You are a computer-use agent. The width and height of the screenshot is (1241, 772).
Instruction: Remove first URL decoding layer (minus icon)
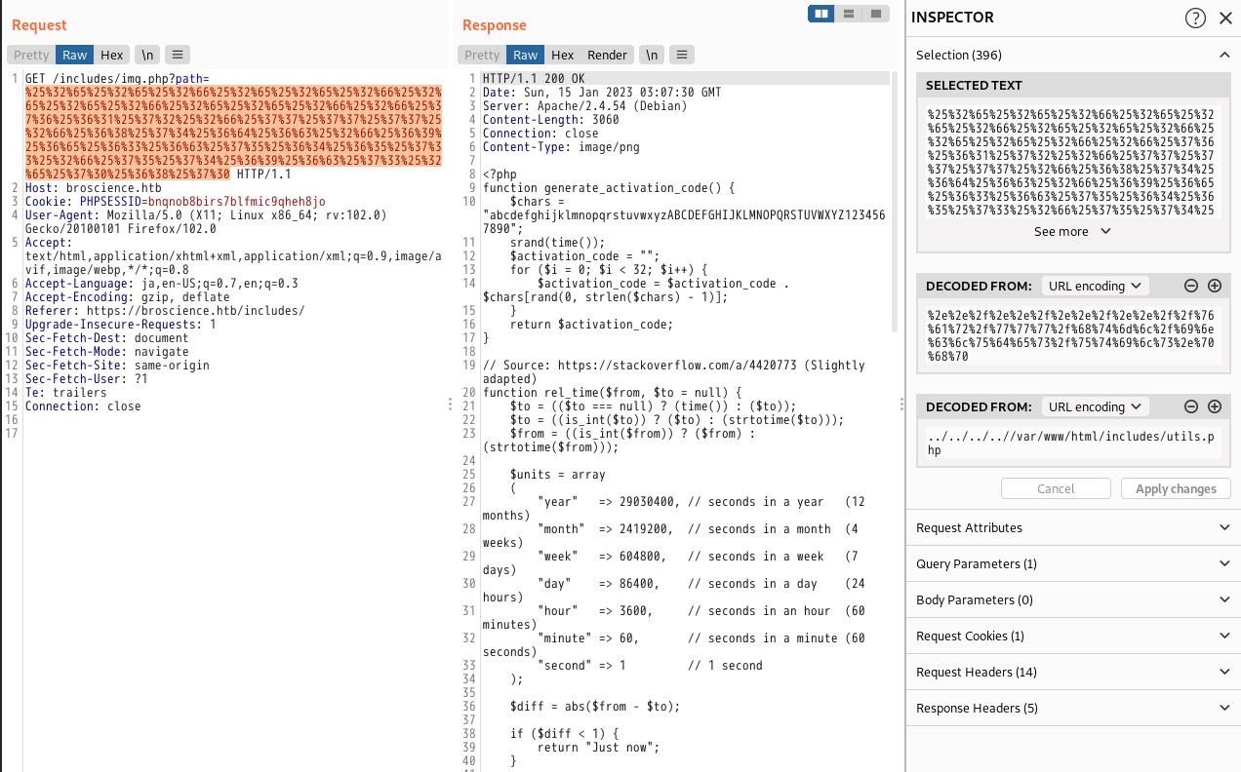coord(1191,286)
